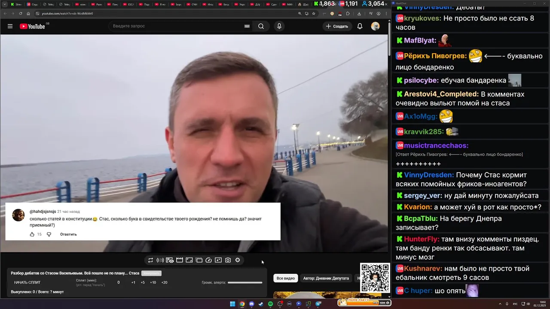
Task: Toggle loop icon in player toolbar
Action: point(150,260)
